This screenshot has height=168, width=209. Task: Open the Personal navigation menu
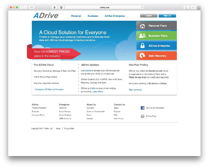click(76, 16)
